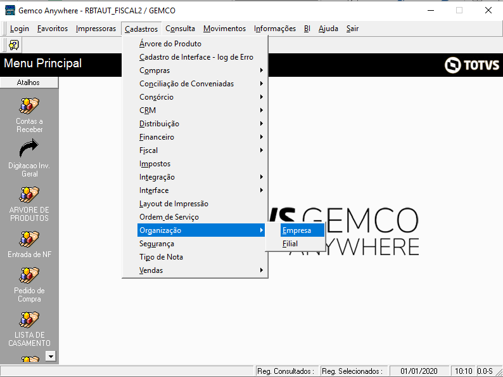Open the BI menu
The width and height of the screenshot is (503, 377).
coord(307,29)
